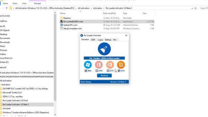Toggle the Win checkbox
Screen dimensions: 208x117
[86, 71]
